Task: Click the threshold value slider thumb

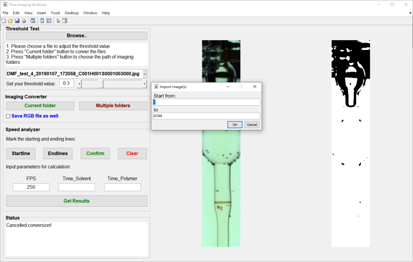Action: 100,84
